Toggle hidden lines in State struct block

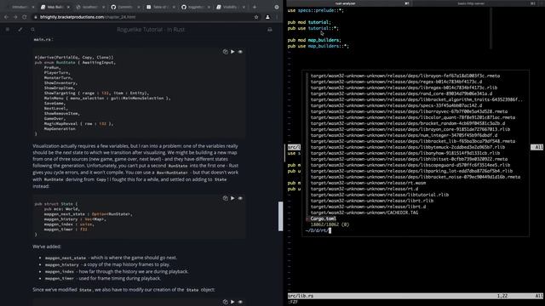point(240,198)
